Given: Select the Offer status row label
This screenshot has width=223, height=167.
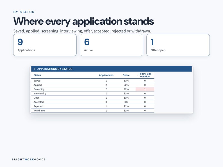Looking at the screenshot, I should [36, 98].
